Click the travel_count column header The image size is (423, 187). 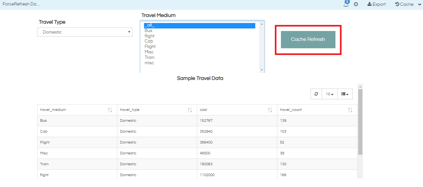tap(317, 110)
